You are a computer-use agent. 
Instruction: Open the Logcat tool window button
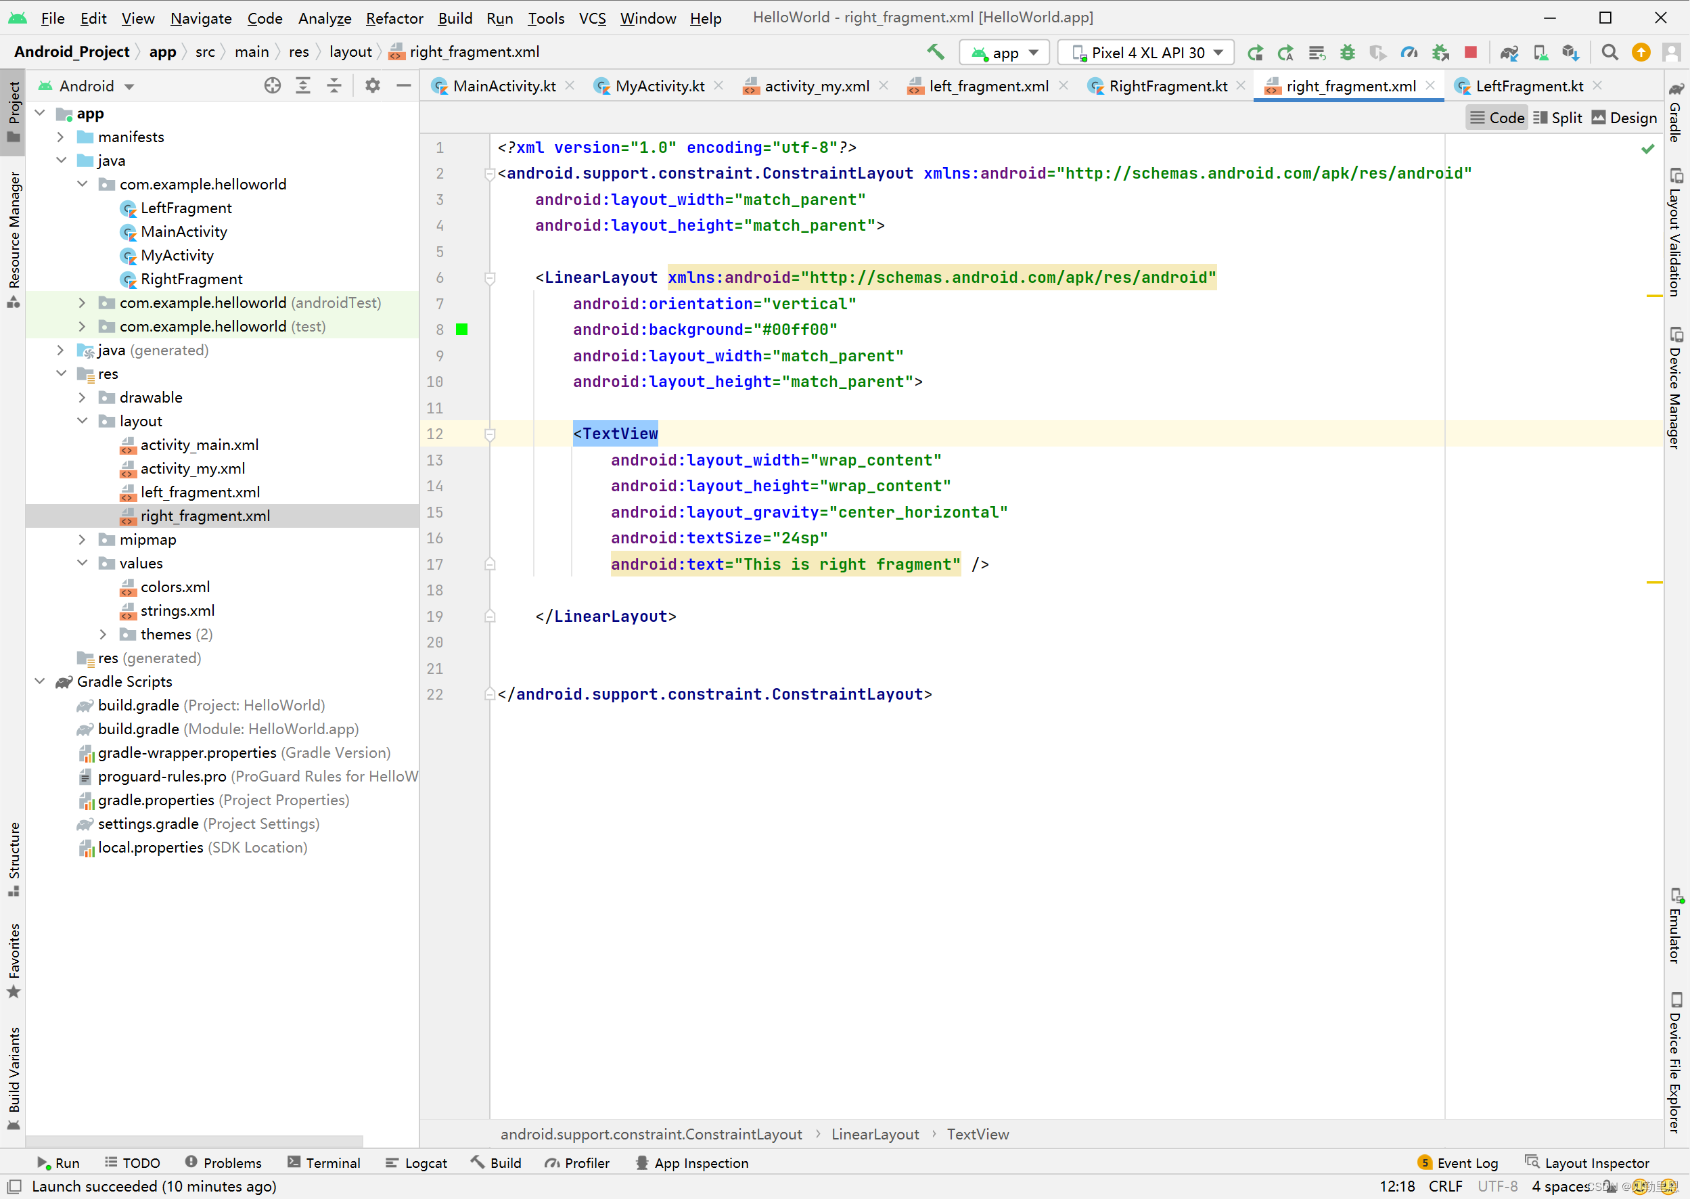coord(416,1163)
